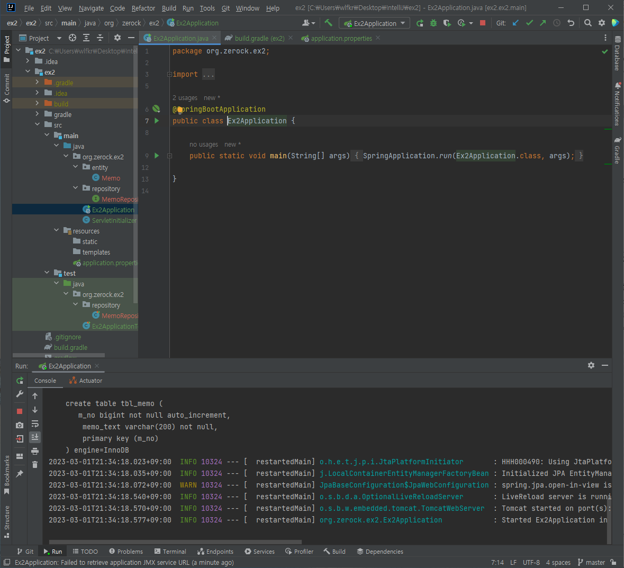Open Search Everywhere magnifier icon
The height and width of the screenshot is (568, 624).
[587, 23]
